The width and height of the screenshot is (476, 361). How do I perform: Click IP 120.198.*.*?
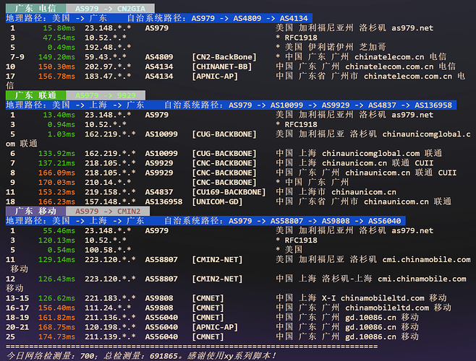(110, 327)
